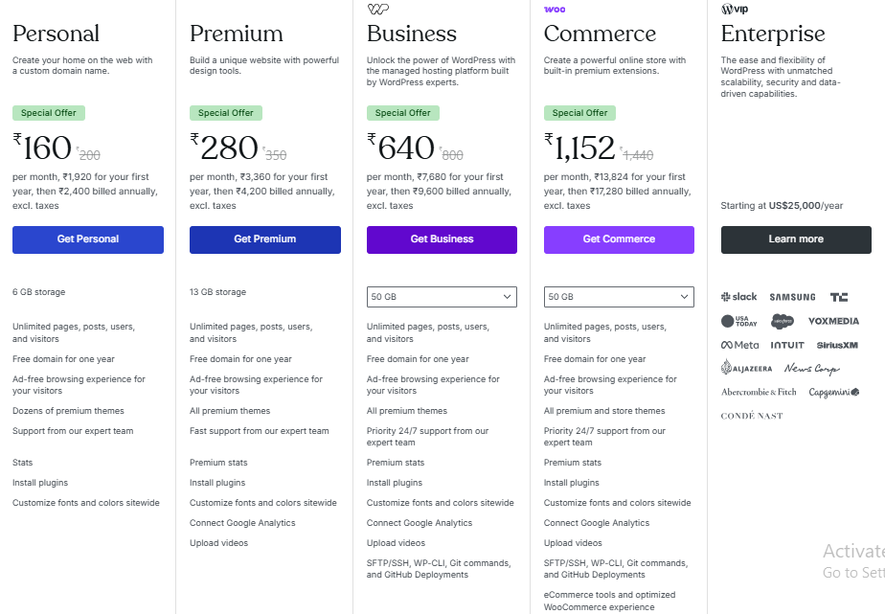Click the WPVIP logo above Enterprise
Image resolution: width=885 pixels, height=614 pixels.
tap(734, 9)
